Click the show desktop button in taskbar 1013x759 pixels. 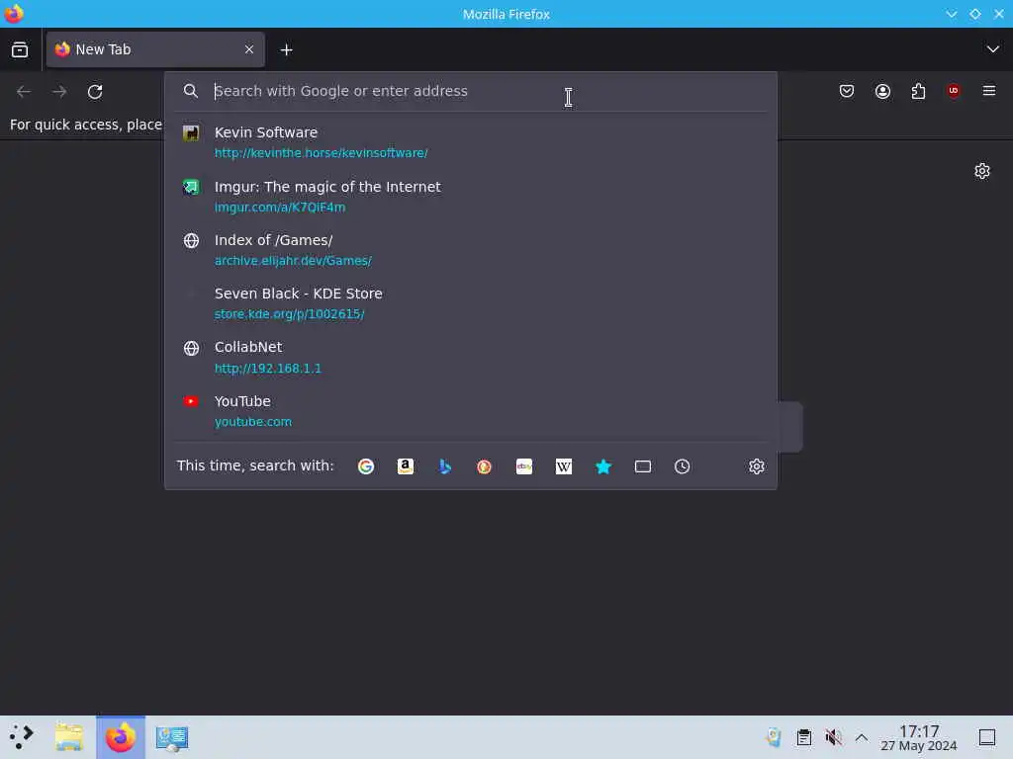pos(986,737)
